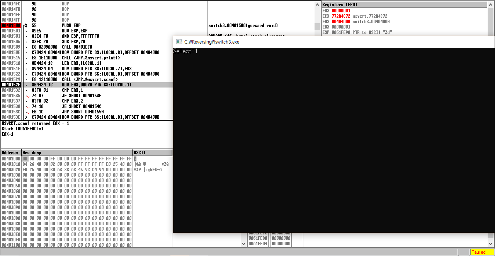Select dump row address 00403000
The height and width of the screenshot is (256, 495).
point(11,159)
